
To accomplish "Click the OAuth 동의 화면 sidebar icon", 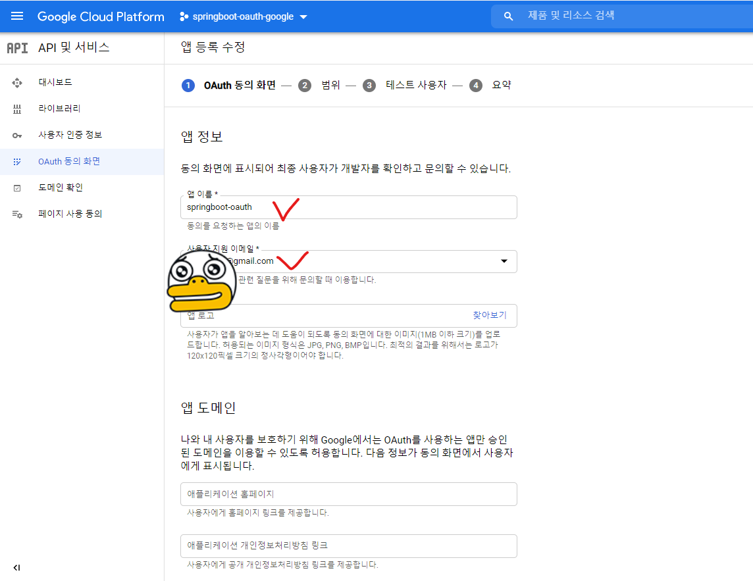I will pyautogui.click(x=17, y=162).
